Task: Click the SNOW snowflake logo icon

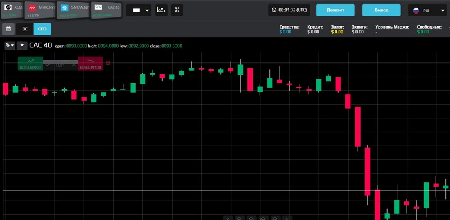Action: tap(65, 8)
